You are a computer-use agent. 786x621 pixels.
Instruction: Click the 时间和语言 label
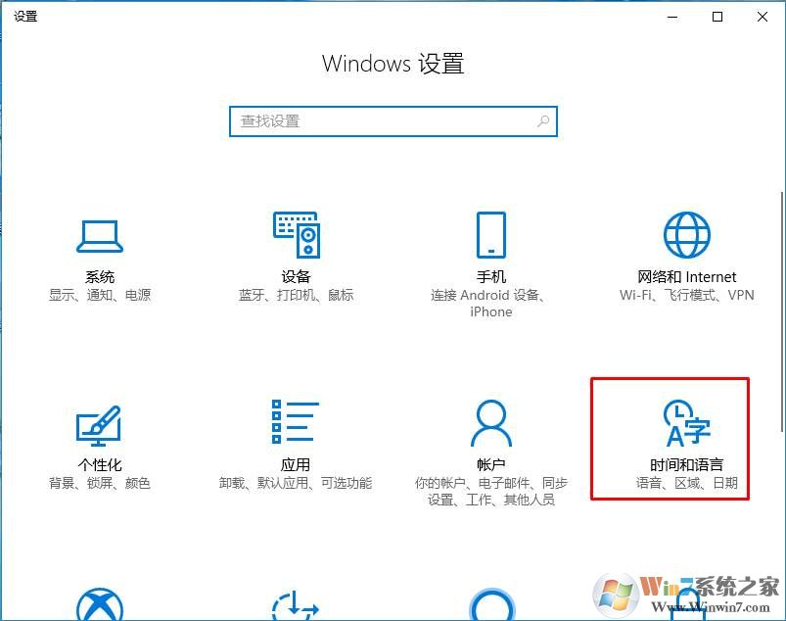(687, 465)
